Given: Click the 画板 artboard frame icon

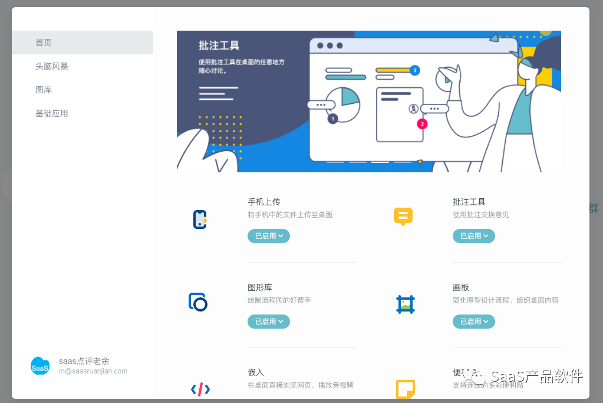Looking at the screenshot, I should point(406,304).
